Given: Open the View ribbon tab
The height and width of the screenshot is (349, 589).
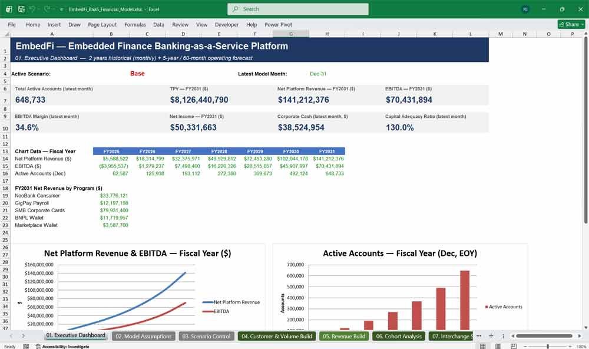Looking at the screenshot, I should click(x=201, y=24).
